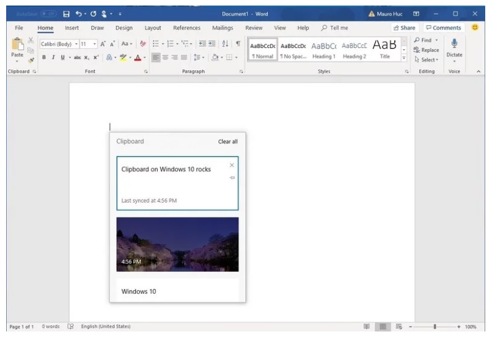Click the Sort A-Z icon

tap(225, 44)
